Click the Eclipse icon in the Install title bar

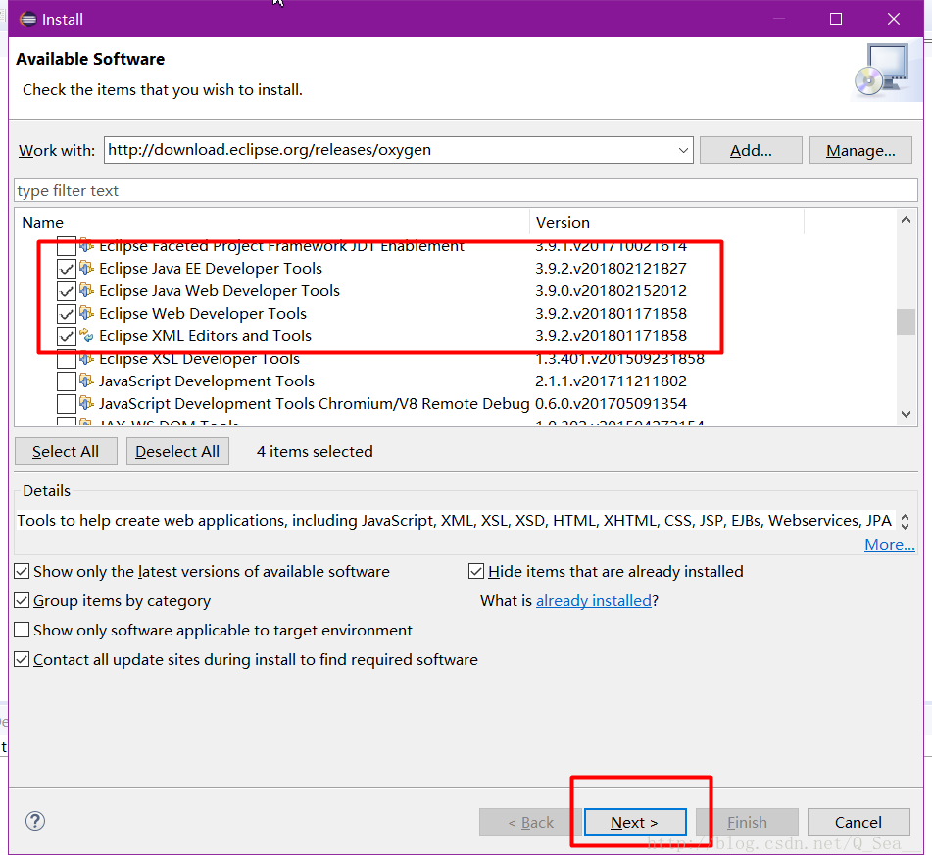pyautogui.click(x=27, y=19)
